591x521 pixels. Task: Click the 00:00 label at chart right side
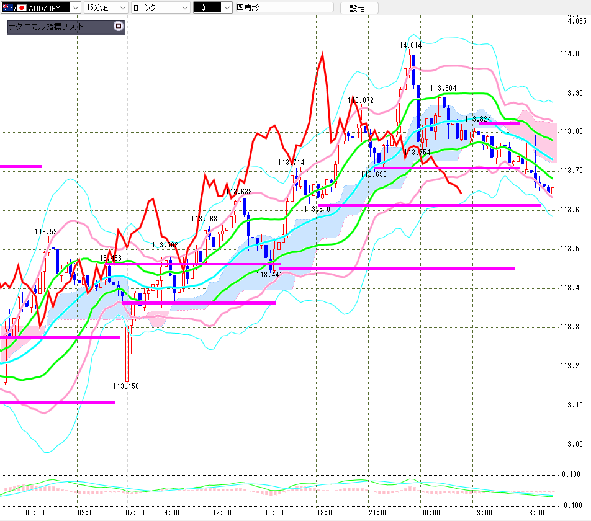(430, 513)
